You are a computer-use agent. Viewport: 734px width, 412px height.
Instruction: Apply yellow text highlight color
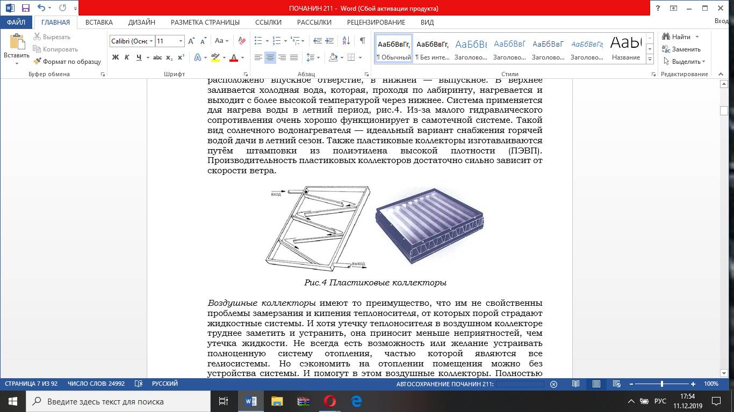[215, 57]
